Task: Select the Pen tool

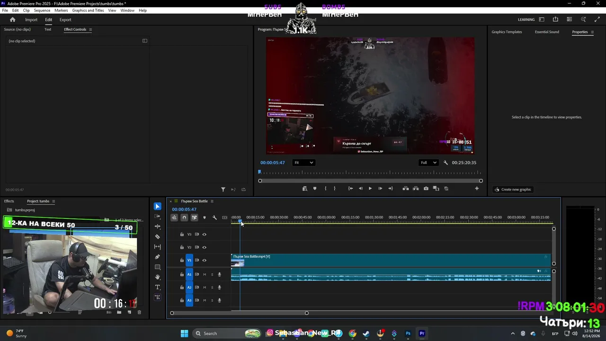Action: click(158, 257)
